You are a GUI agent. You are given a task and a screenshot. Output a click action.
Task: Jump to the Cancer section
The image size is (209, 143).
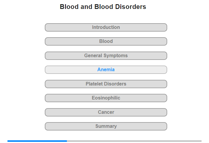[106, 112]
